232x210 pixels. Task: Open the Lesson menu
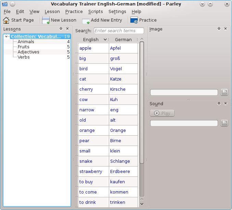pos(52,11)
